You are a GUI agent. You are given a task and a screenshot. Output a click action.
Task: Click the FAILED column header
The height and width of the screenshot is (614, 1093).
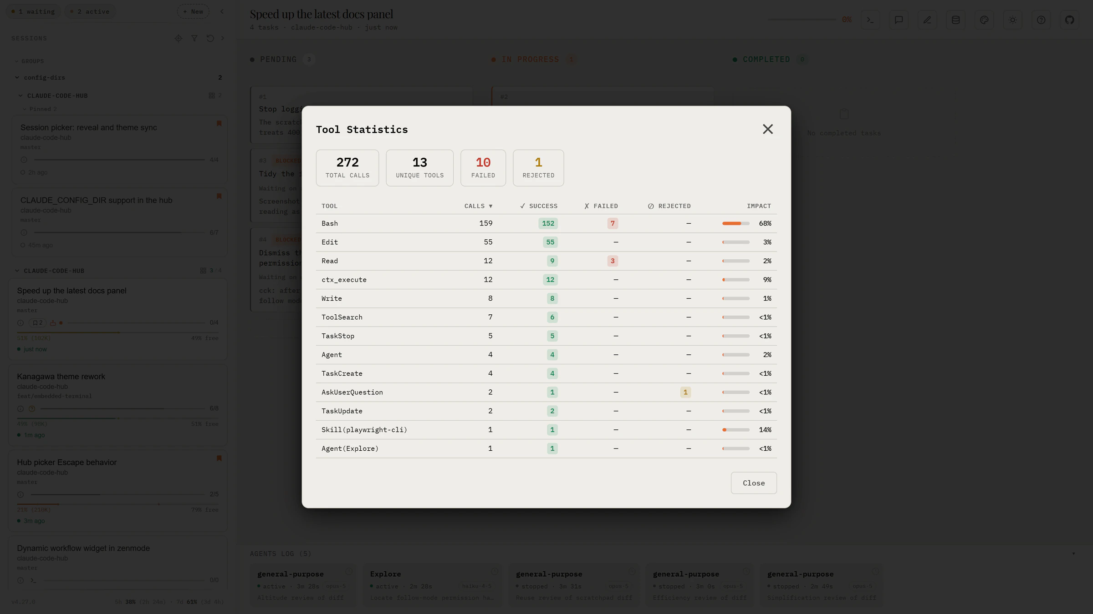[601, 206]
